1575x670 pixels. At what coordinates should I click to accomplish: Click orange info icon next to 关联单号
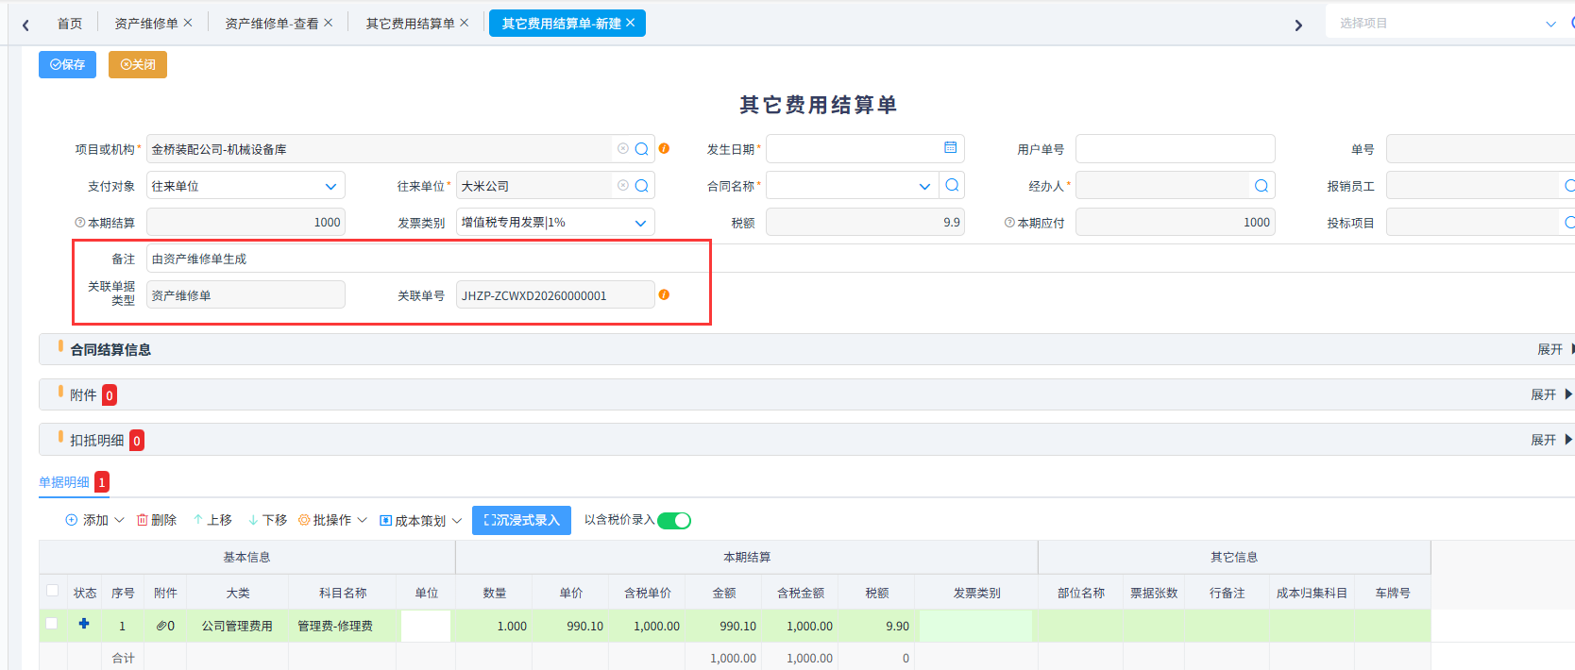[664, 295]
